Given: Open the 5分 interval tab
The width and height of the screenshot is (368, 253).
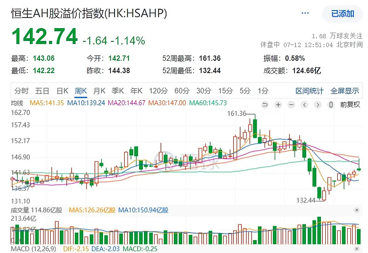Looking at the screenshot, I should [245, 91].
